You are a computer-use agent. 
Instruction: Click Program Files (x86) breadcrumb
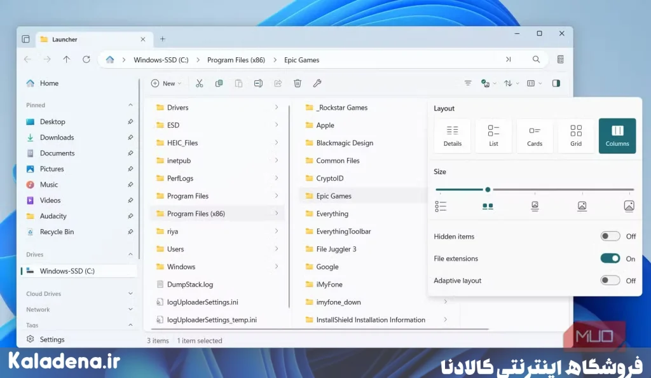coord(236,60)
